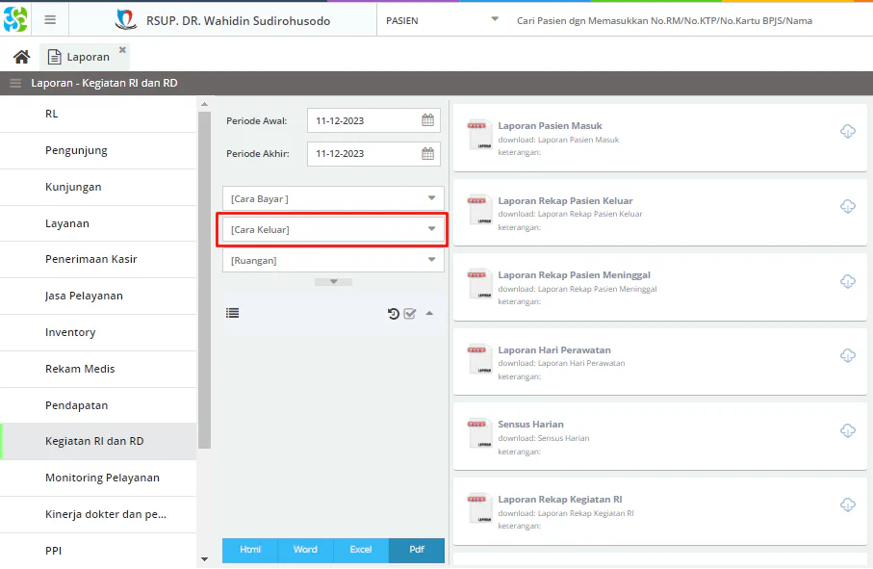The image size is (873, 569).
Task: Open the Penerimaan Kasir category
Action: [98, 259]
